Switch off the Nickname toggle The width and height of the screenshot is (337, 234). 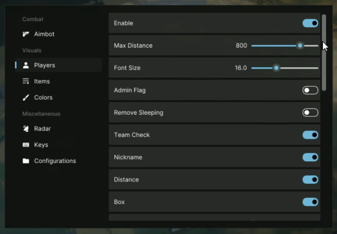coord(310,157)
